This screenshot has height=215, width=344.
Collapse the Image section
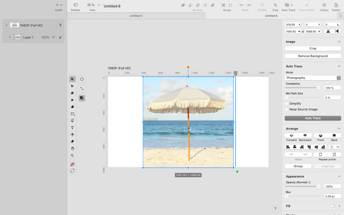coord(339,42)
